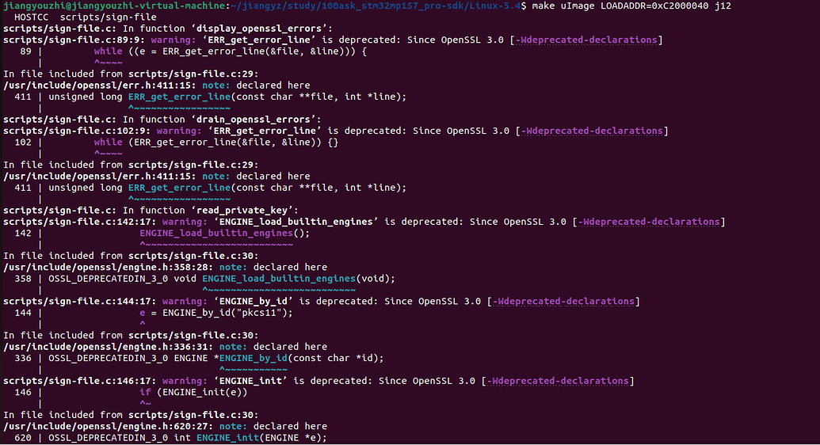Open the -Wdeprecated-declarations link on the ENGINE_load_builtin_engines warning
This screenshot has width=820, height=445.
click(x=649, y=222)
